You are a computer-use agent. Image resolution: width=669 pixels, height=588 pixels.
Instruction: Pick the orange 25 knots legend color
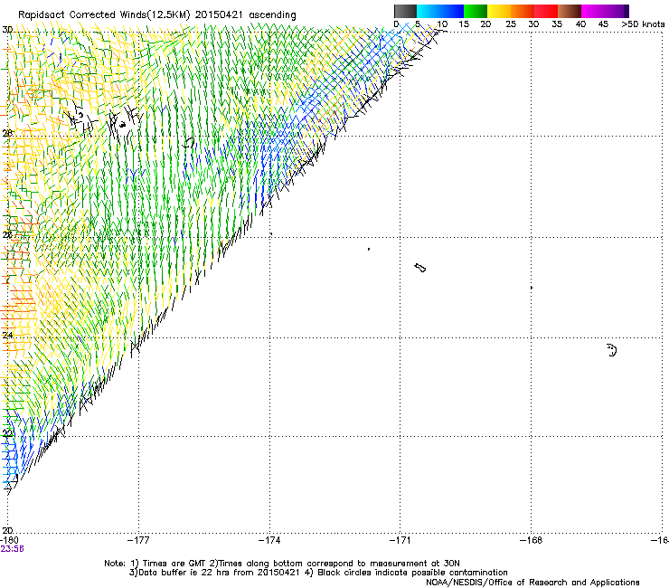point(523,11)
